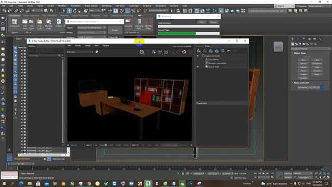Image resolution: width=332 pixels, height=187 pixels.
Task: Toggle eye visibility on the archmodels_110_009_obj_33 row
Action: (22, 151)
